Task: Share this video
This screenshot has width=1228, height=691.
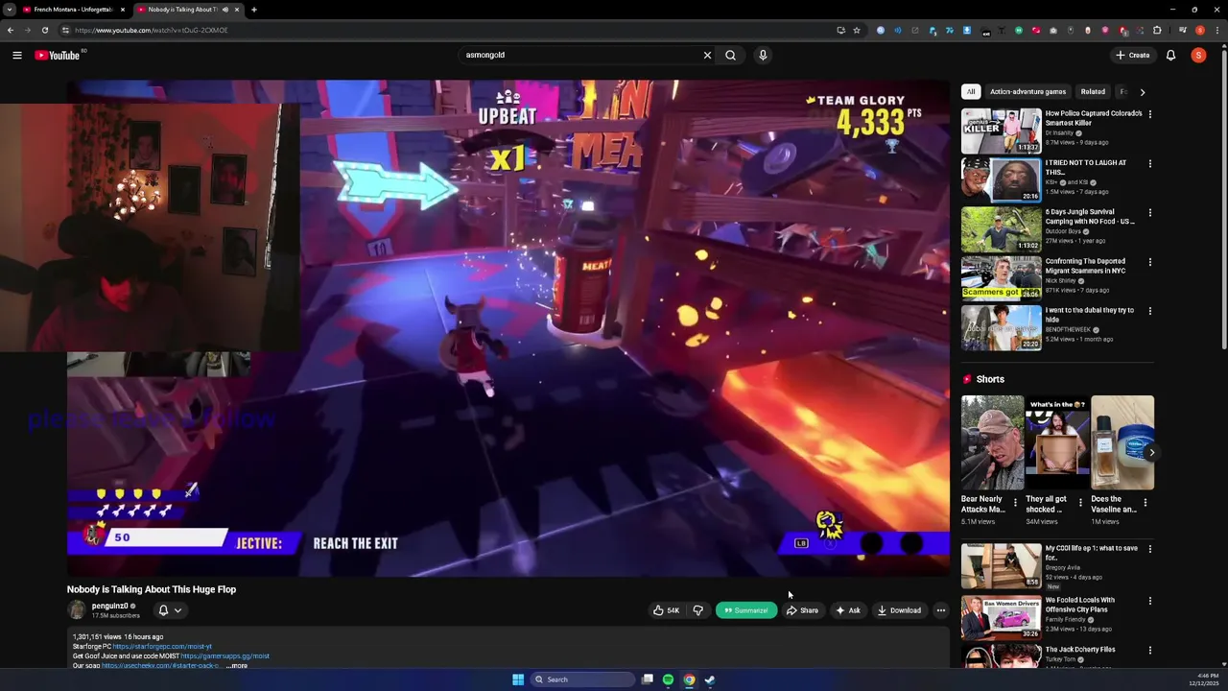Action: (x=802, y=610)
